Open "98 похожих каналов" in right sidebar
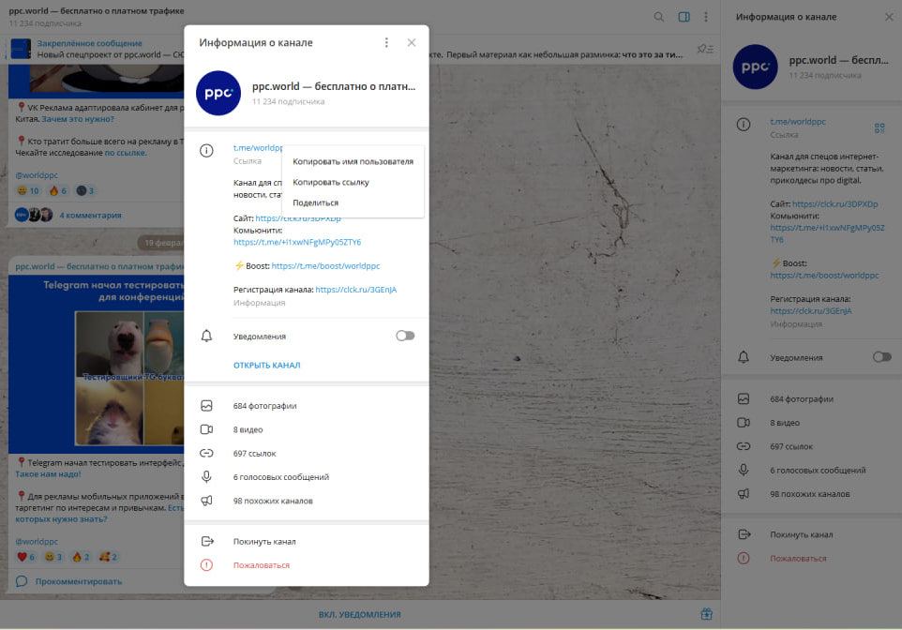Viewport: 902px width, 630px height. (810, 494)
